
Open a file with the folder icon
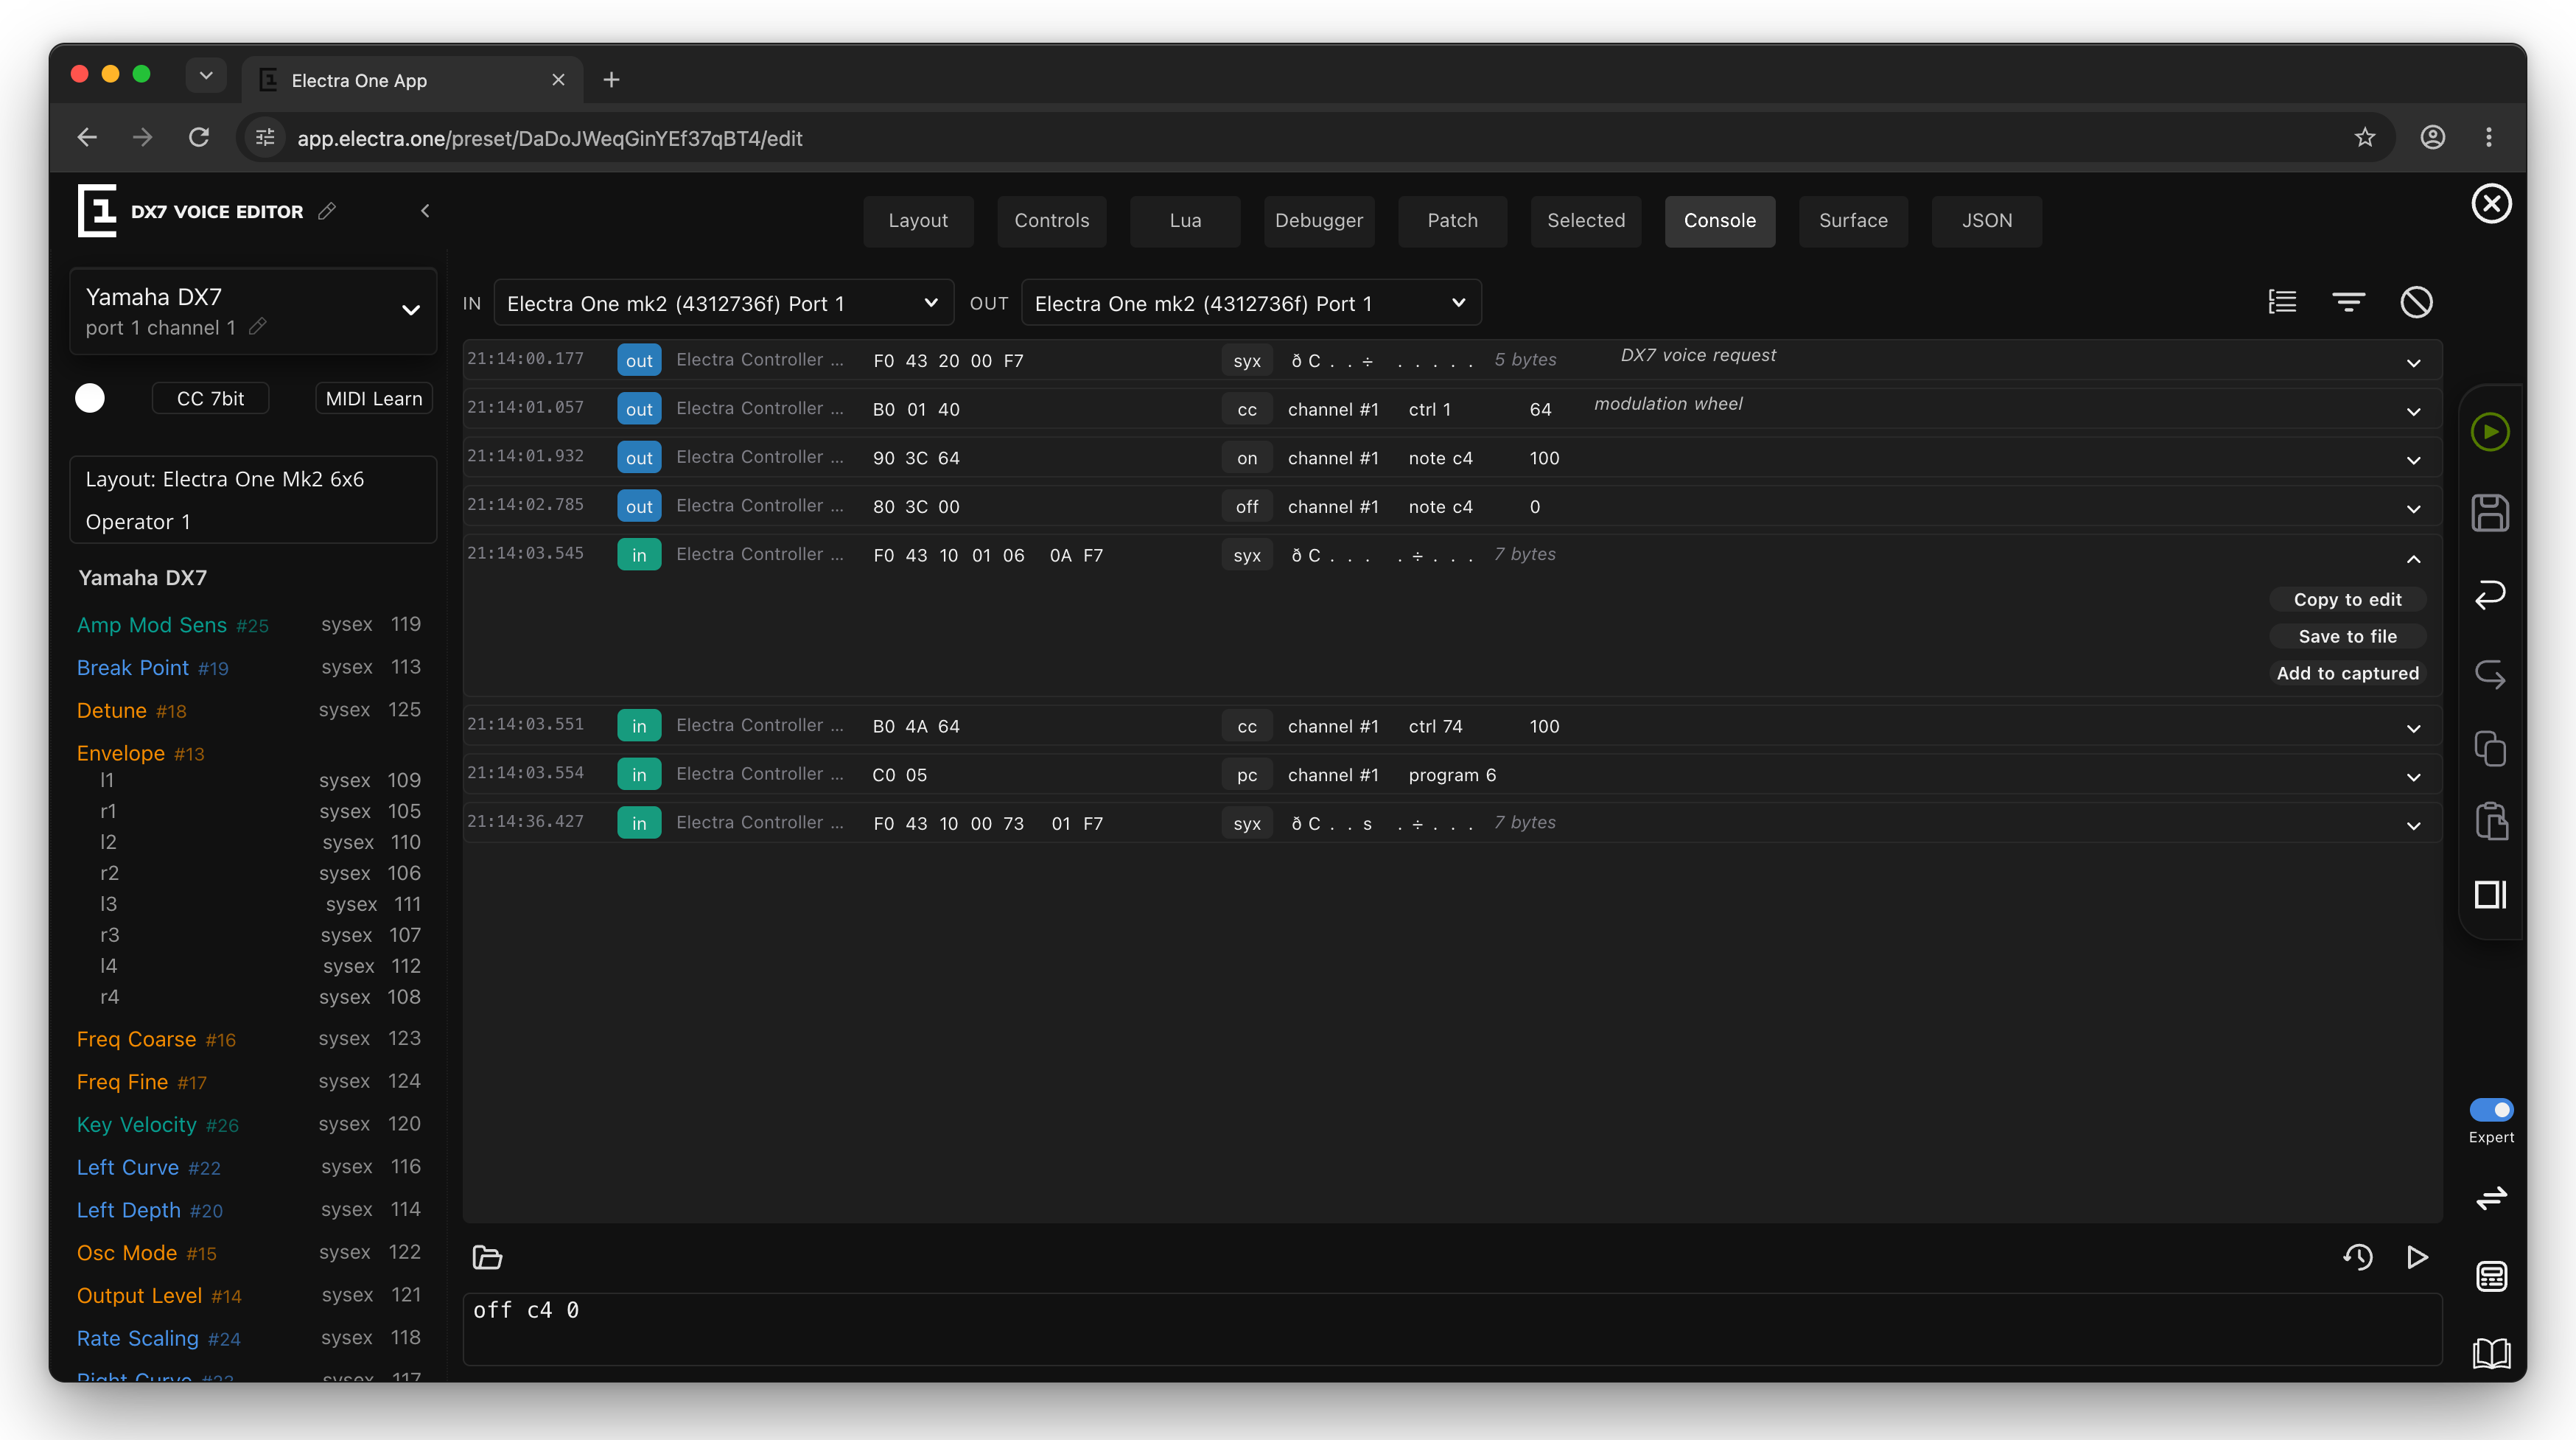tap(487, 1257)
